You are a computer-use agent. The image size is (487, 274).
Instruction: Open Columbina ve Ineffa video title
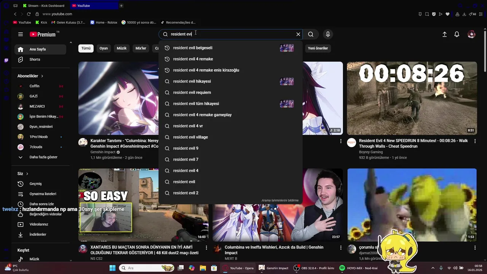(274, 250)
